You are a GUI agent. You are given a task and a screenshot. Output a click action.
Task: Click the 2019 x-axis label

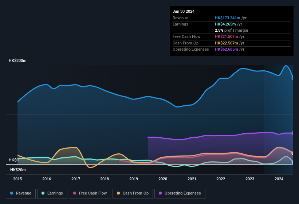pyautogui.click(x=134, y=179)
